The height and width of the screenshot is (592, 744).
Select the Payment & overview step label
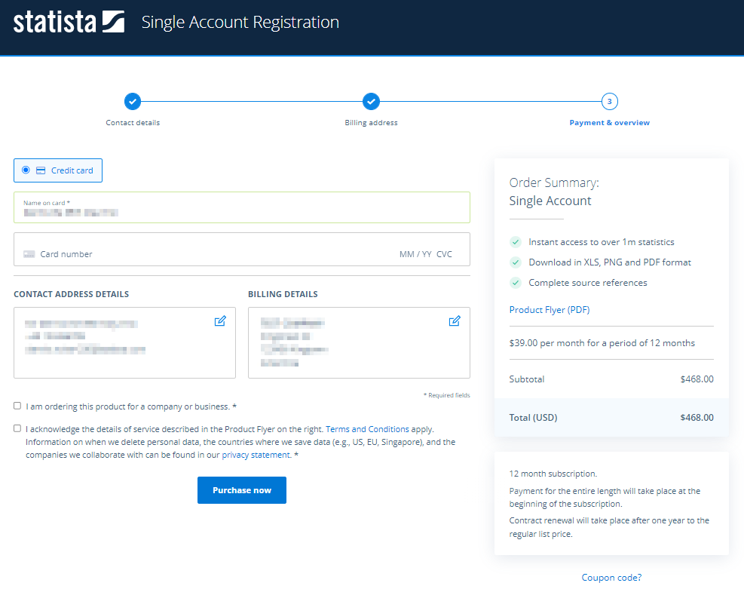pos(610,122)
